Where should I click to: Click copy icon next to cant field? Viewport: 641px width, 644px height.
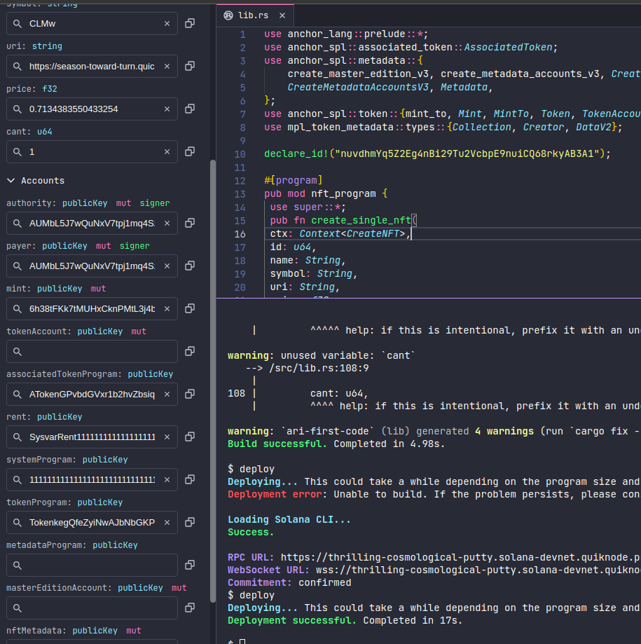[190, 152]
